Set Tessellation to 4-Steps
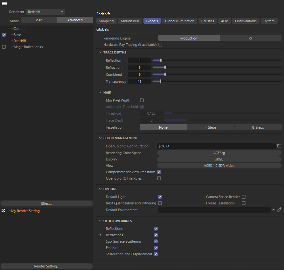 coord(211,127)
